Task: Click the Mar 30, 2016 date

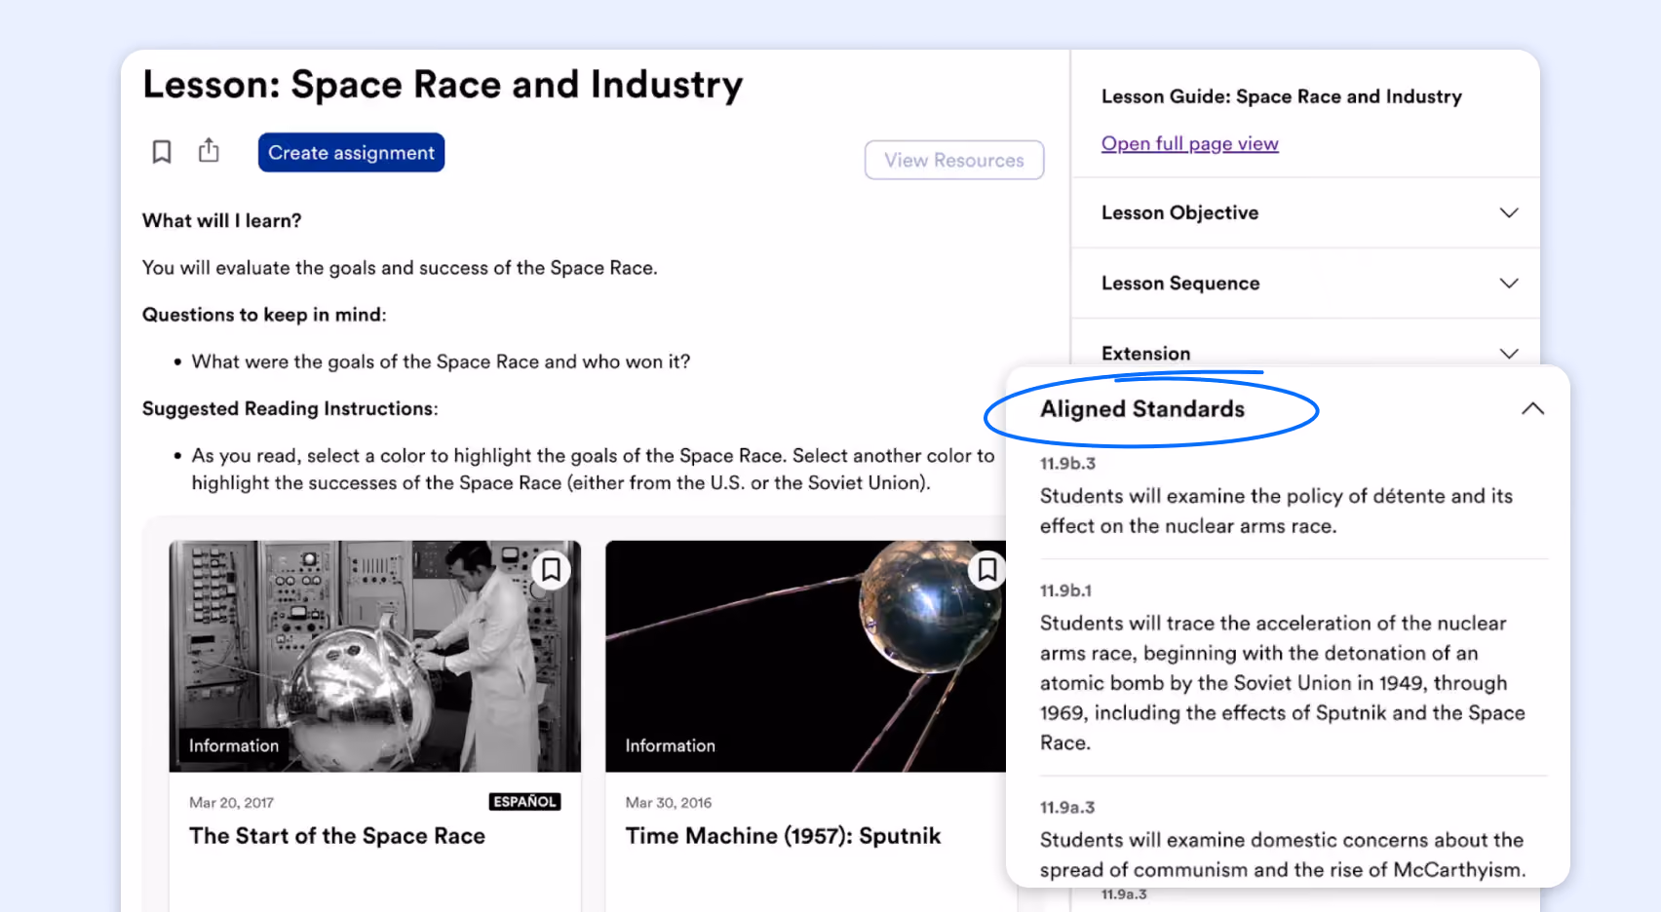Action: point(669,803)
